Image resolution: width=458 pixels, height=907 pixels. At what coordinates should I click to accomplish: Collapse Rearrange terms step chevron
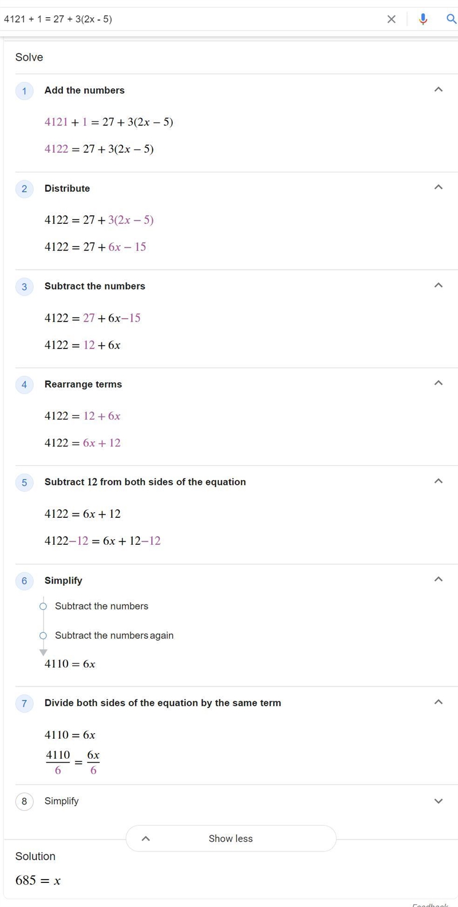coord(439,383)
